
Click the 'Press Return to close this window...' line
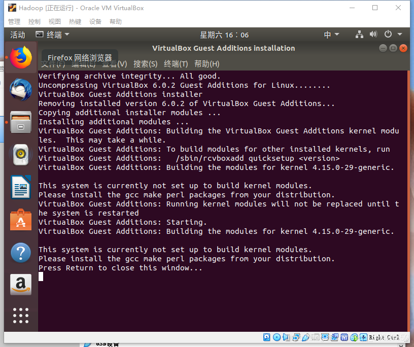point(120,268)
